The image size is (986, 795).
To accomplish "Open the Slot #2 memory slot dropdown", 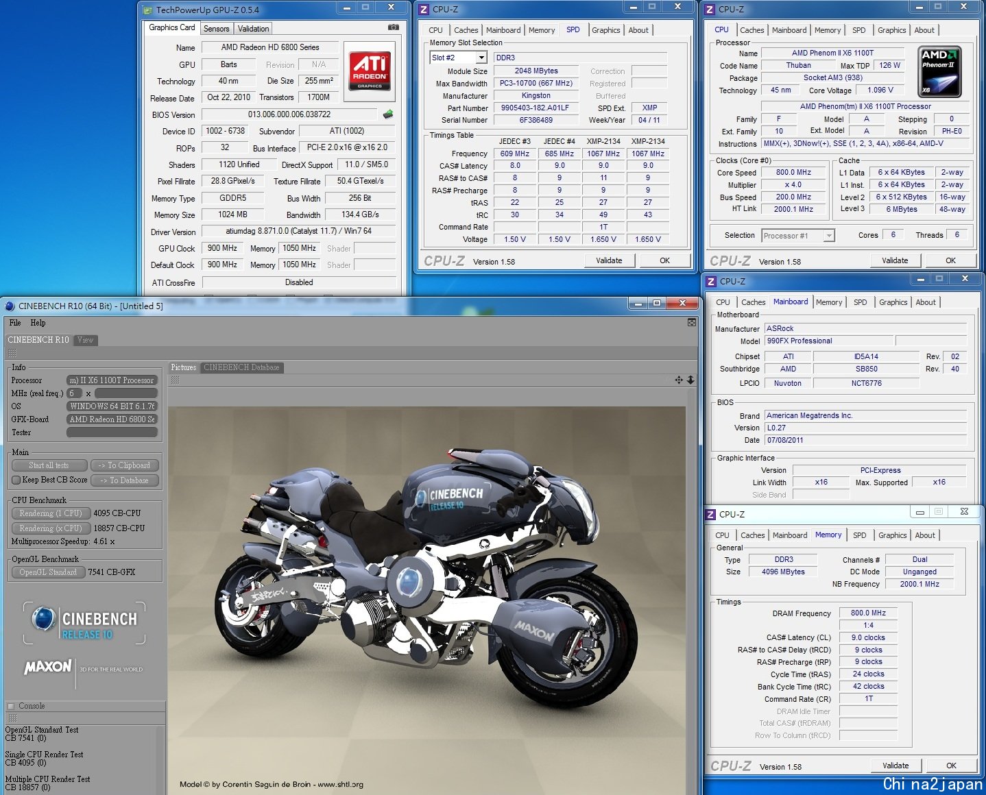I will click(481, 58).
